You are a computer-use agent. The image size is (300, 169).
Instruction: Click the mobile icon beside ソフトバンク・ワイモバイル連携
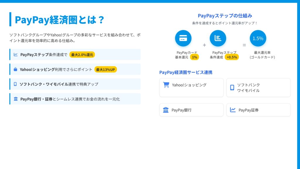15,84
